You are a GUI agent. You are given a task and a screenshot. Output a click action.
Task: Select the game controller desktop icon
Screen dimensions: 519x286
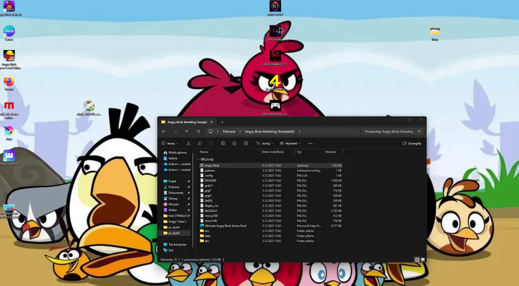(x=275, y=108)
